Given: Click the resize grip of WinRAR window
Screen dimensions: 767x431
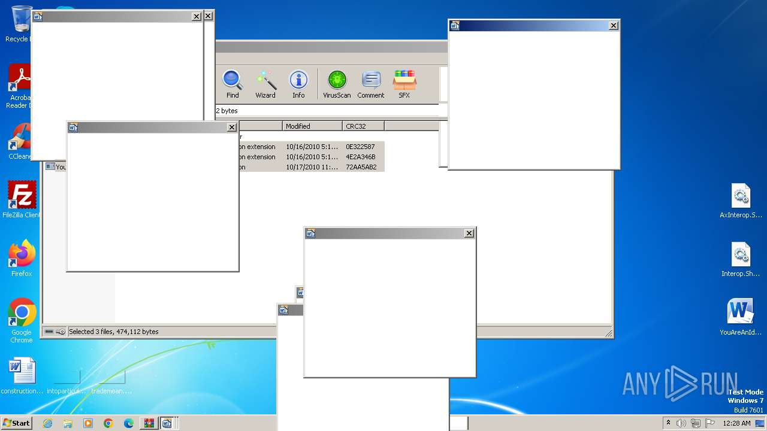Looking at the screenshot, I should (x=608, y=333).
